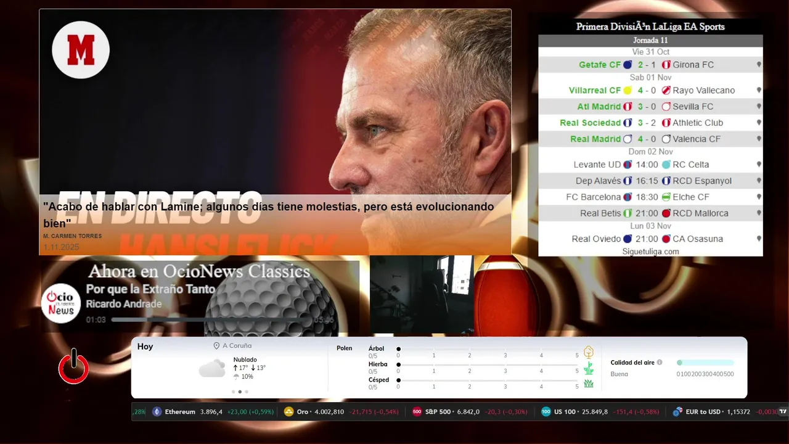Click the FC Barcelona team name
The width and height of the screenshot is (789, 444).
pyautogui.click(x=594, y=197)
